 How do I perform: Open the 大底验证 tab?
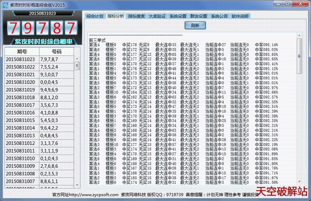click(x=157, y=16)
